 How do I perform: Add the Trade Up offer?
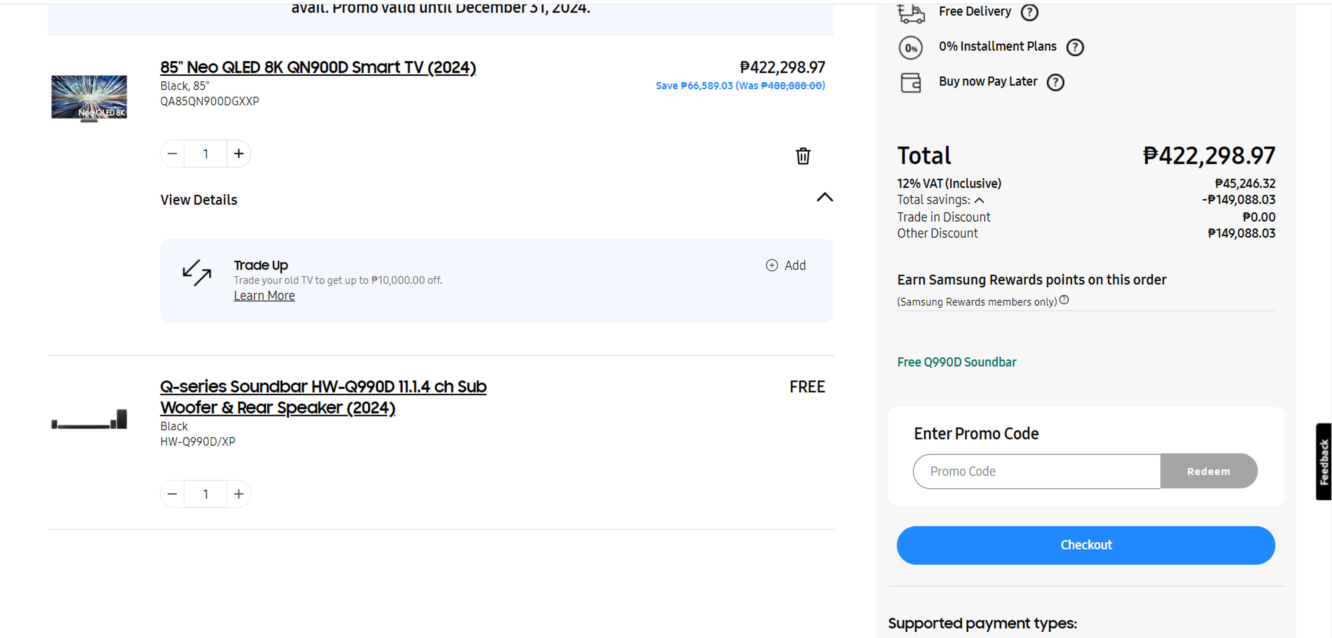(786, 265)
